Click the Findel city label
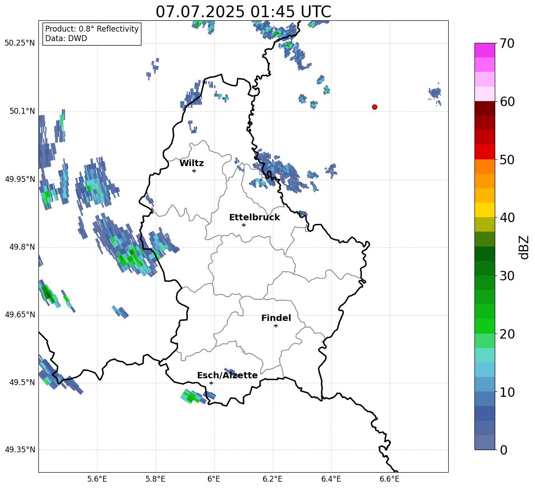 click(276, 318)
